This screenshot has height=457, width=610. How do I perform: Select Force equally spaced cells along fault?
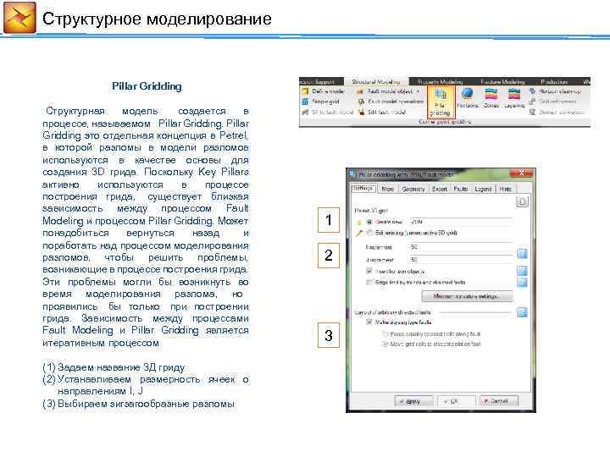(385, 333)
